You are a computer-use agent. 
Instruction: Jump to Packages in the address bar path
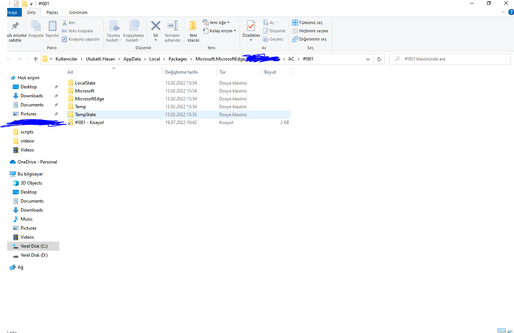(x=178, y=59)
